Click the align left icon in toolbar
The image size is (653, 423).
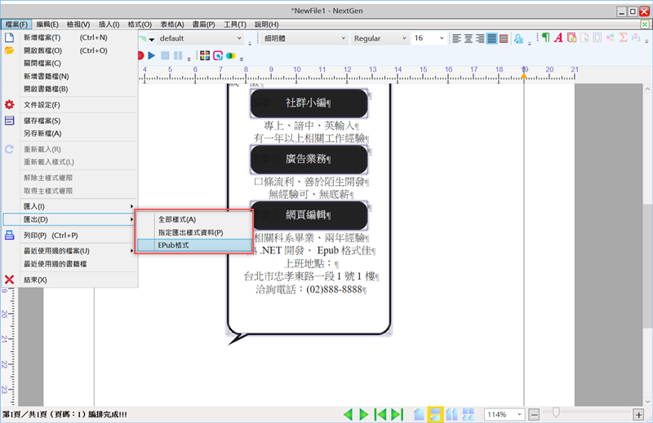pos(457,38)
